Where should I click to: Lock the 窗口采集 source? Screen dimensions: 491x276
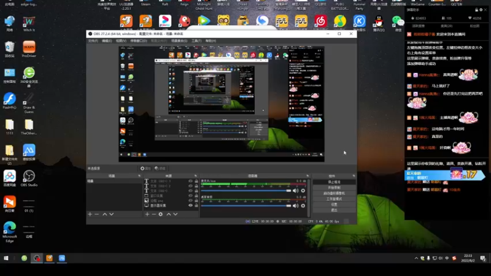(196, 196)
